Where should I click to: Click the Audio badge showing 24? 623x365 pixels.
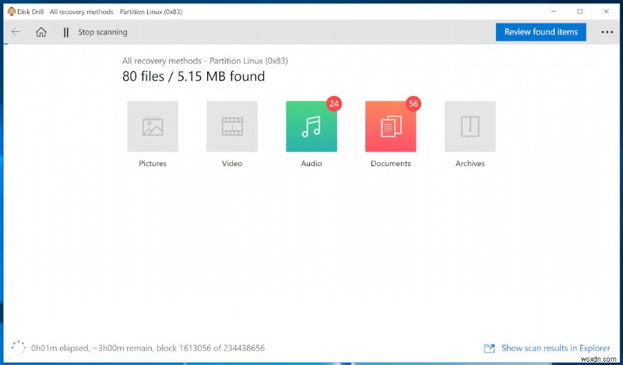334,103
